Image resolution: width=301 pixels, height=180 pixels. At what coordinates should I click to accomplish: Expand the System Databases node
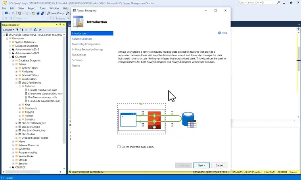10,42
